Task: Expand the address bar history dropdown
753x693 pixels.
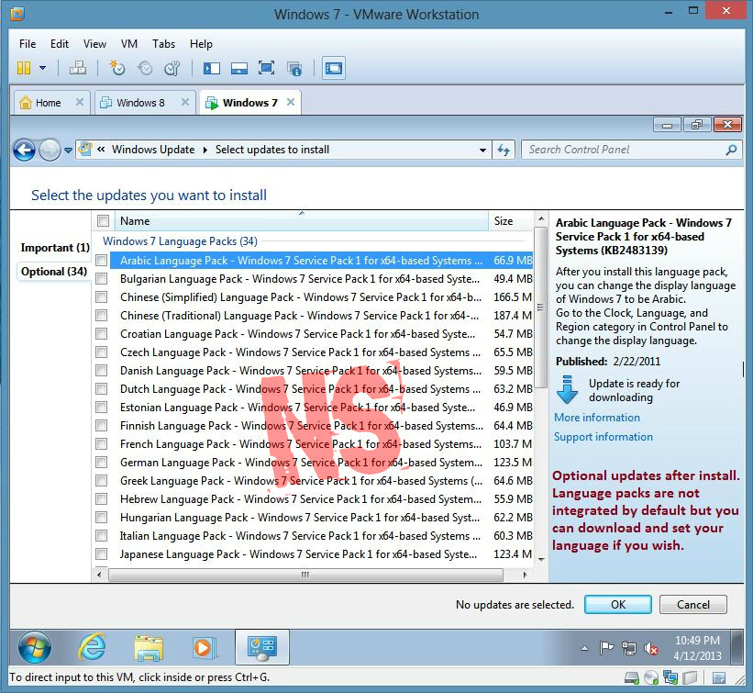Action: [482, 150]
